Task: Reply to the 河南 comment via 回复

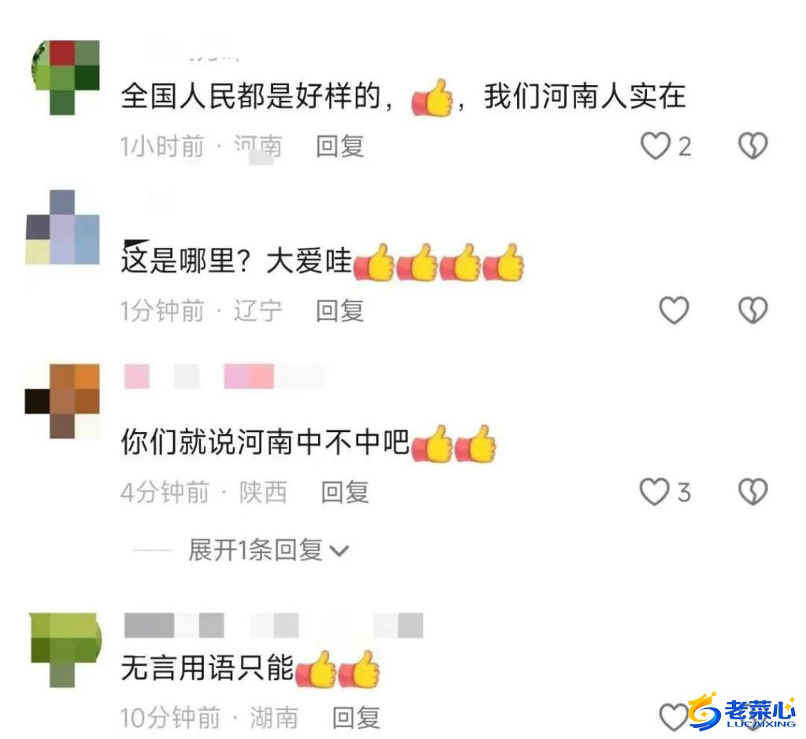Action: click(340, 146)
